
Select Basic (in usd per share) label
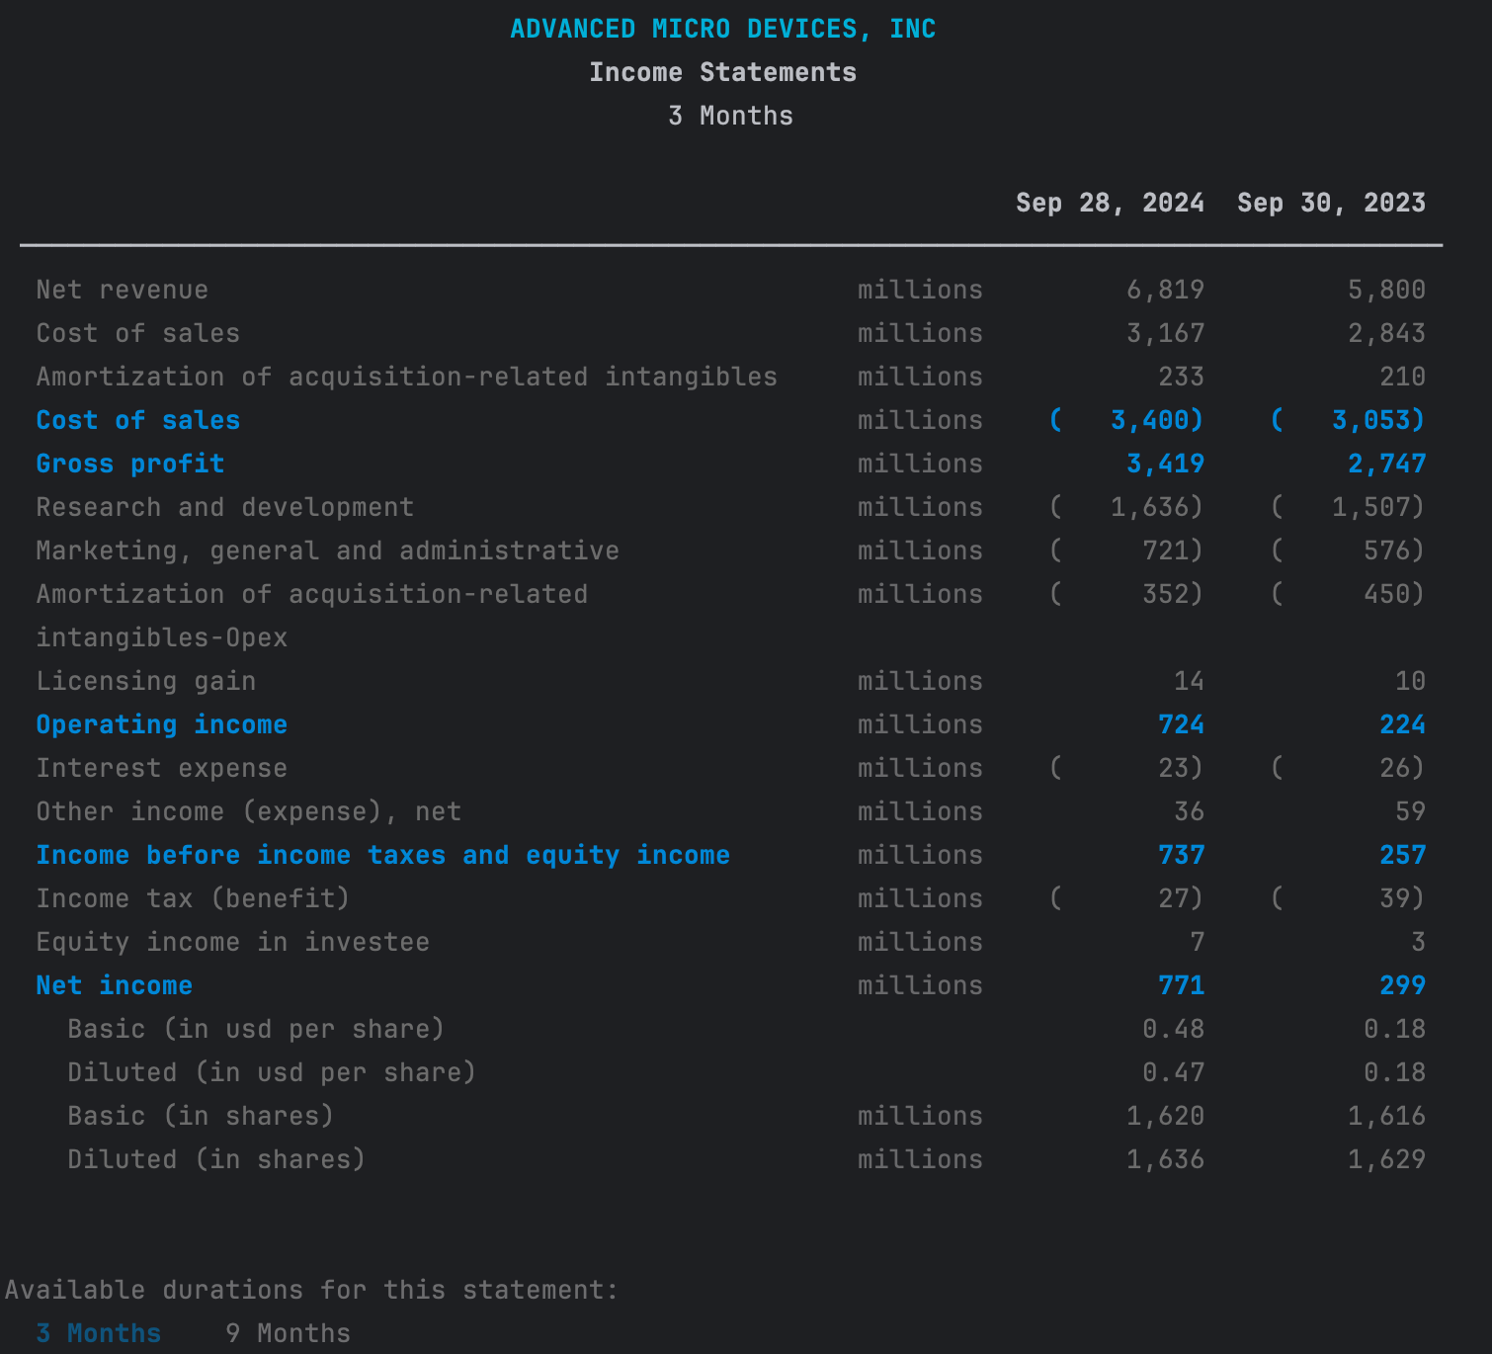pyautogui.click(x=256, y=1029)
